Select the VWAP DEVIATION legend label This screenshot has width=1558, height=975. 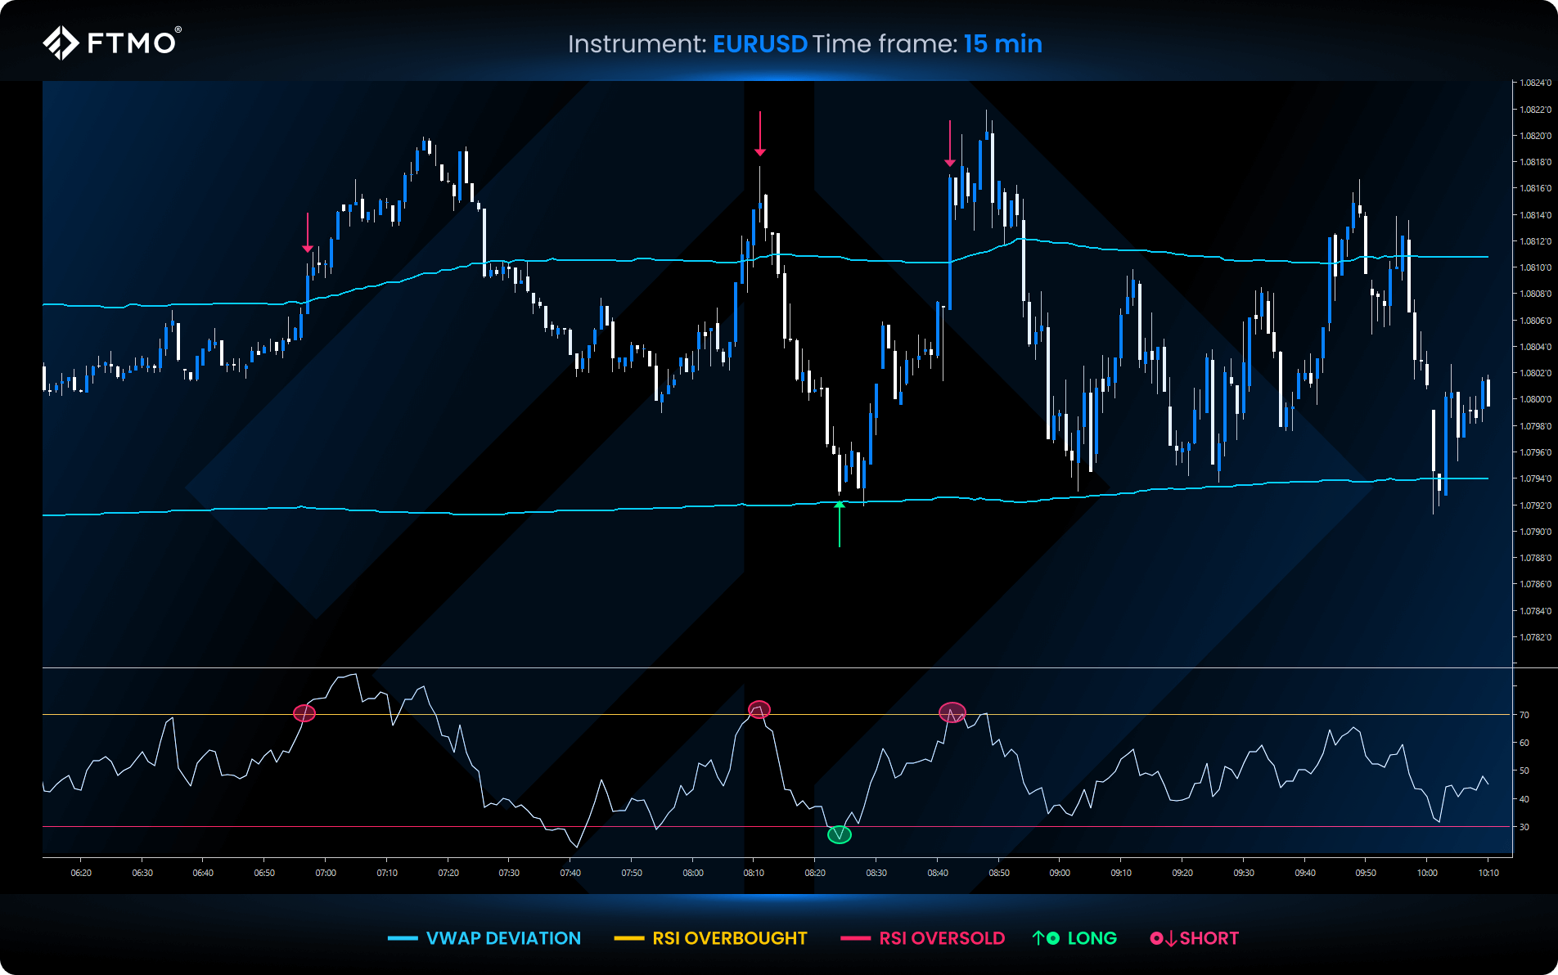coord(503,938)
